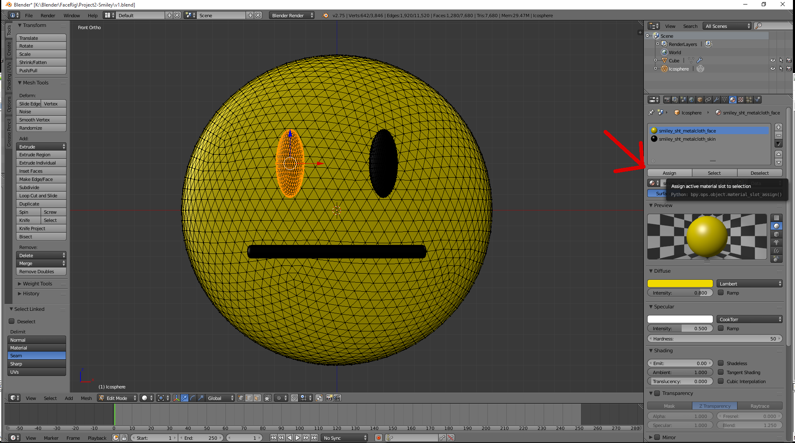Click the Assign material button
Screen dimensions: 795x443
669,173
